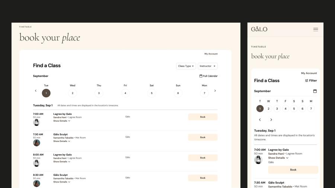Book the 7:00 AM class in mobile view

click(293, 170)
